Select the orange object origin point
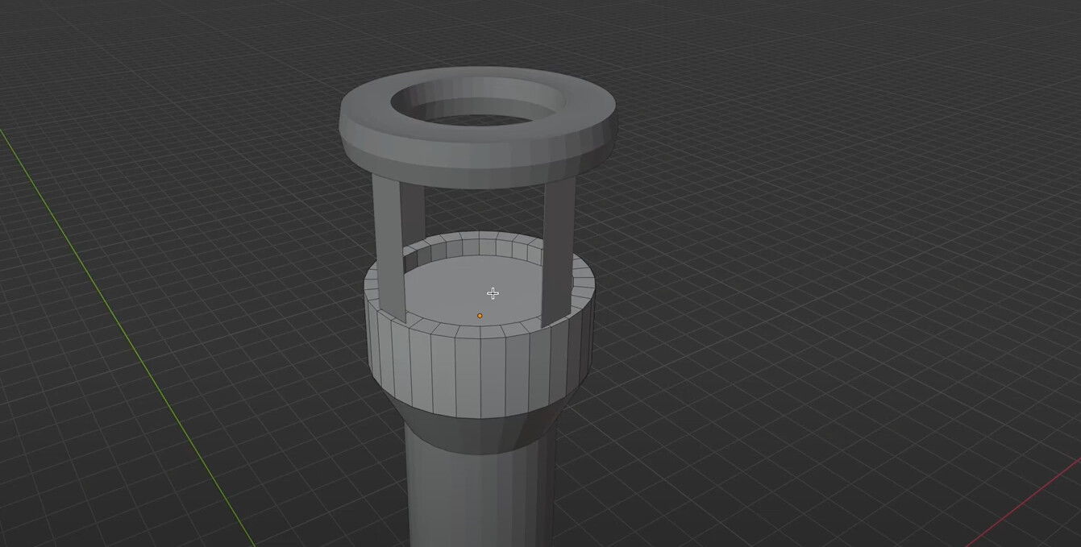 (x=480, y=315)
